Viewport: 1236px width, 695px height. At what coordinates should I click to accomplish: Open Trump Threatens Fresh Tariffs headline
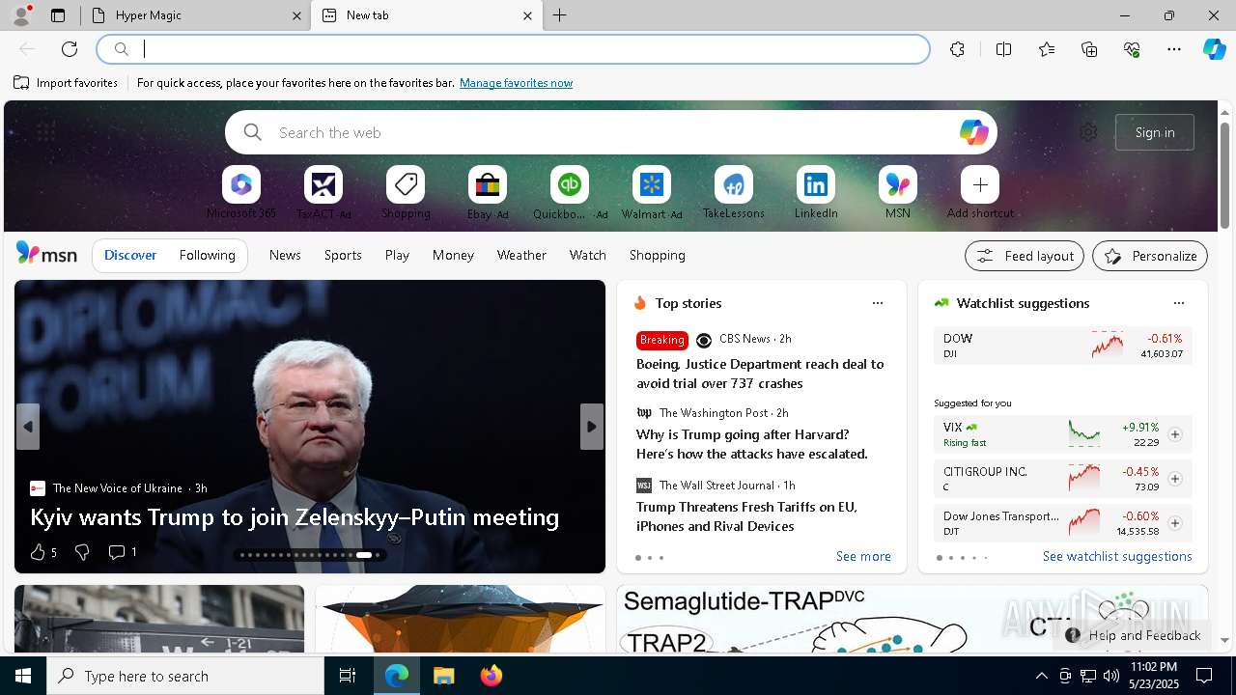point(746,516)
